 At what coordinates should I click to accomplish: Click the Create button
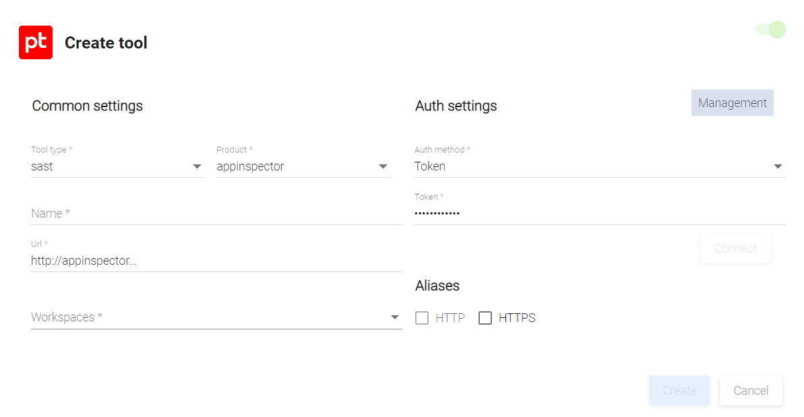tap(679, 391)
